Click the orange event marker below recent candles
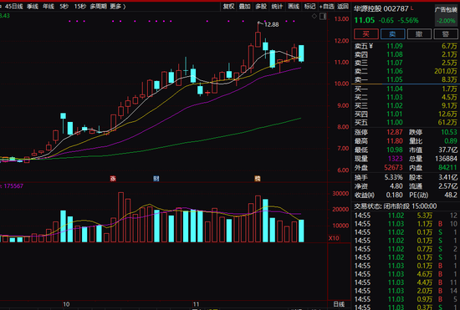 [258, 179]
